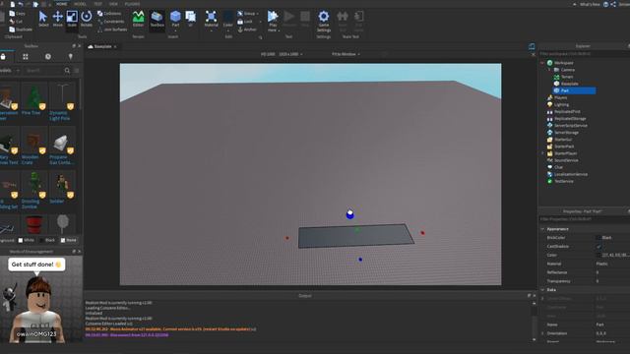This screenshot has width=630, height=354.
Task: Select ServerScriptService in Explorer
Action: click(x=571, y=126)
